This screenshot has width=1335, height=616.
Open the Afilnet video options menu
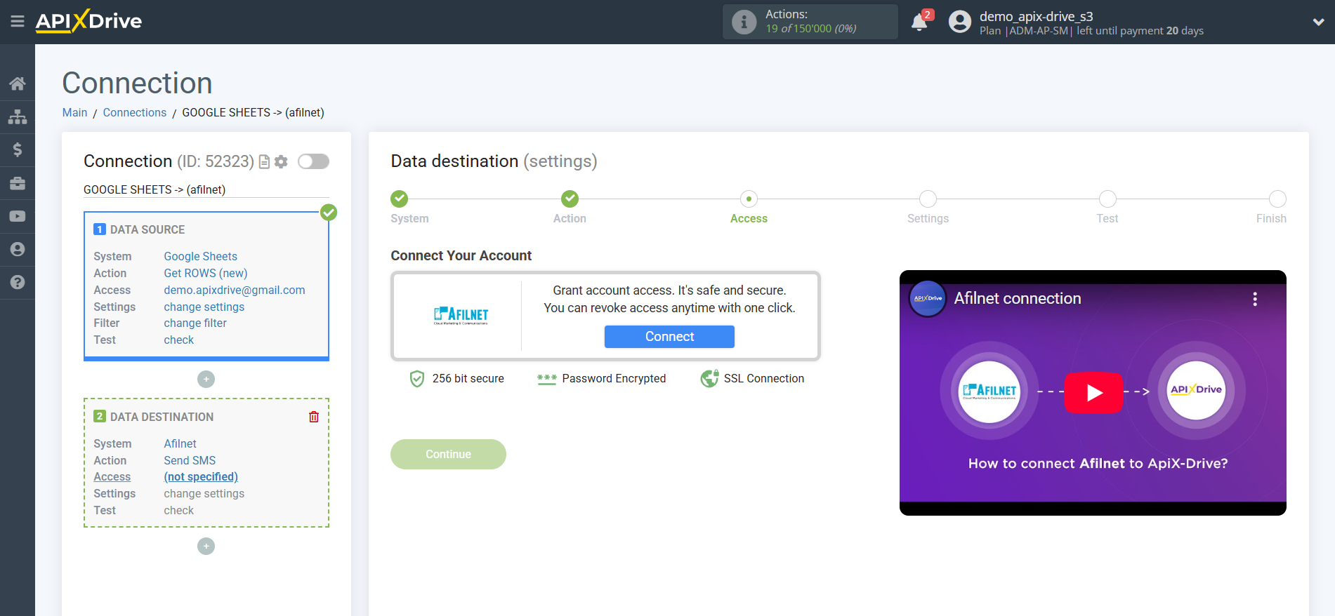pos(1254,299)
